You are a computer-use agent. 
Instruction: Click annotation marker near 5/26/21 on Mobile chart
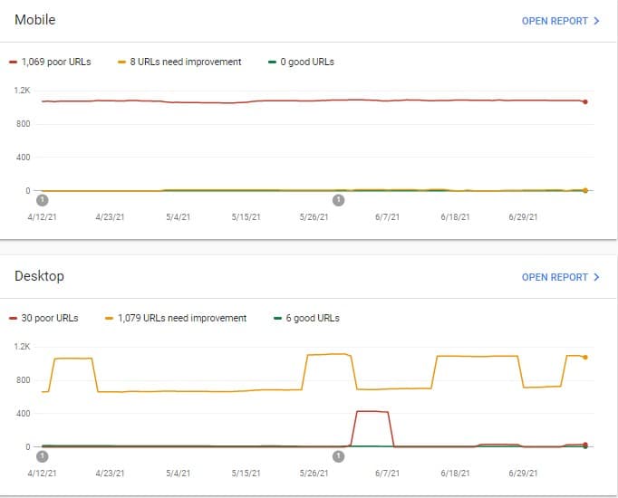click(339, 200)
